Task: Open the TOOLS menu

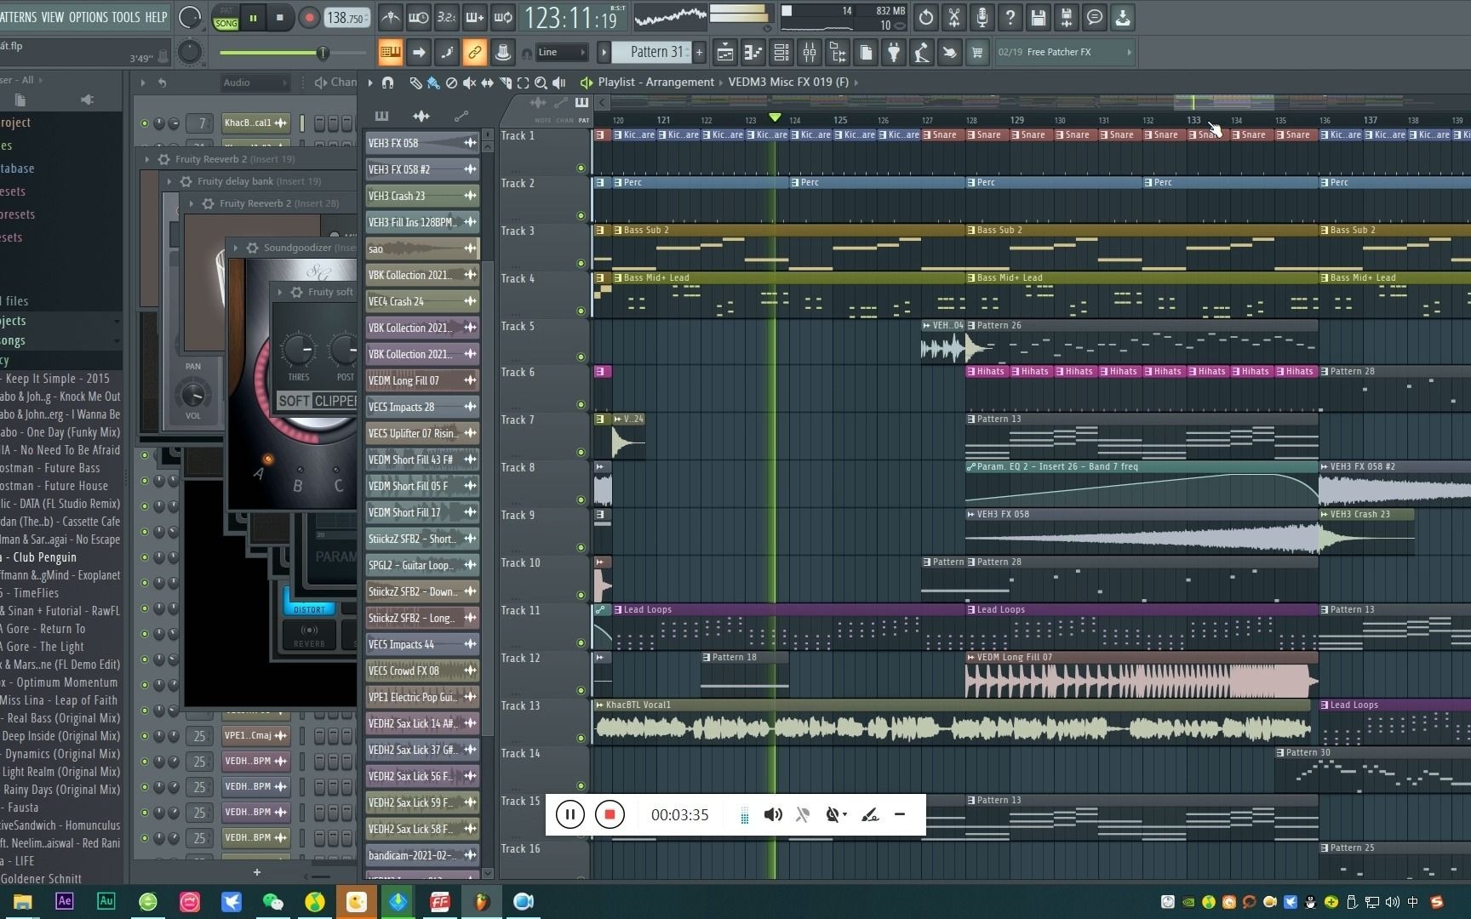Action: click(127, 17)
